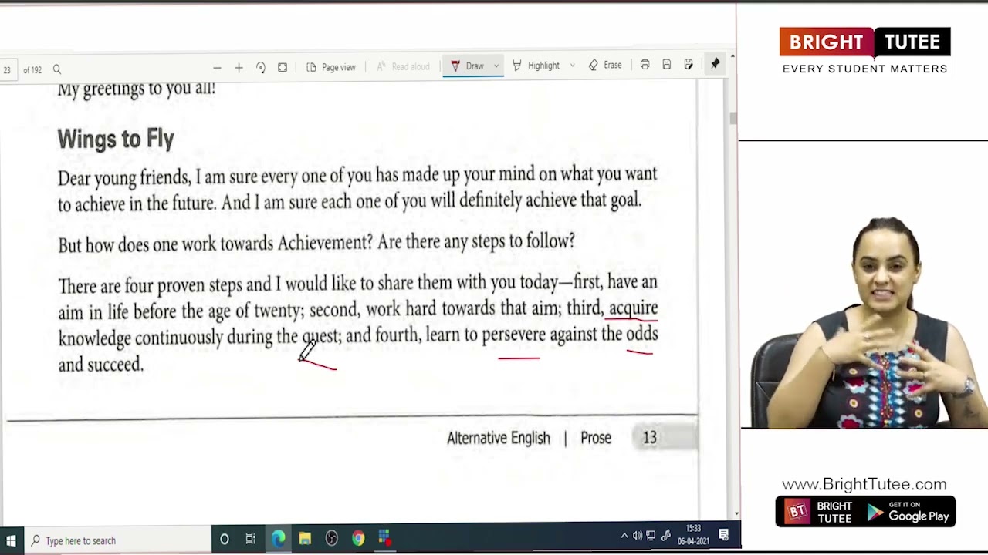Zoom in with the plus button
The image size is (988, 555).
239,68
